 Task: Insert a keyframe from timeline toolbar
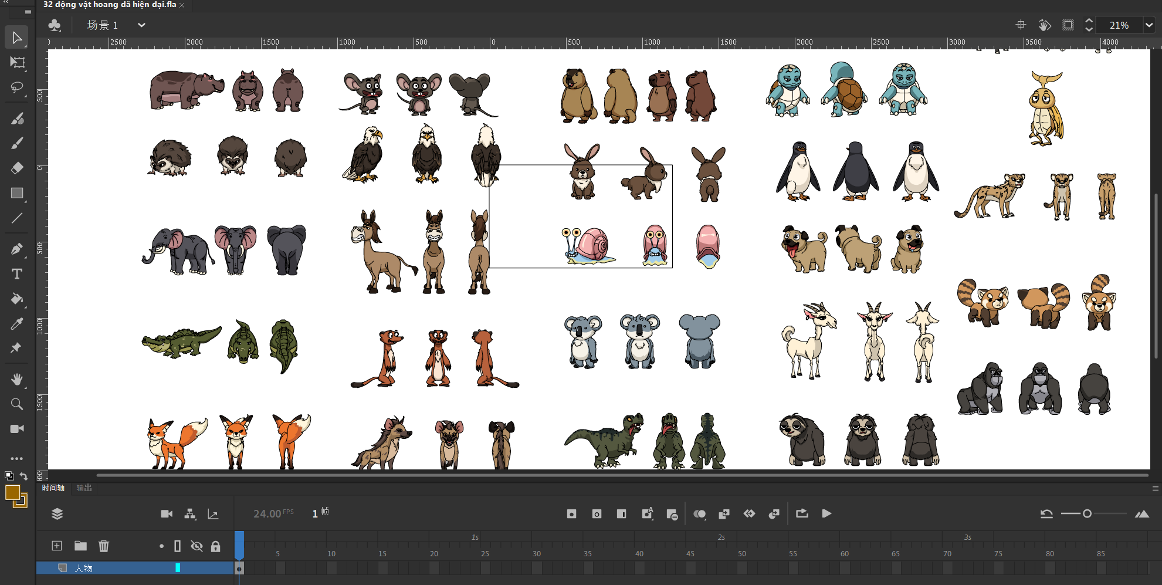(571, 514)
